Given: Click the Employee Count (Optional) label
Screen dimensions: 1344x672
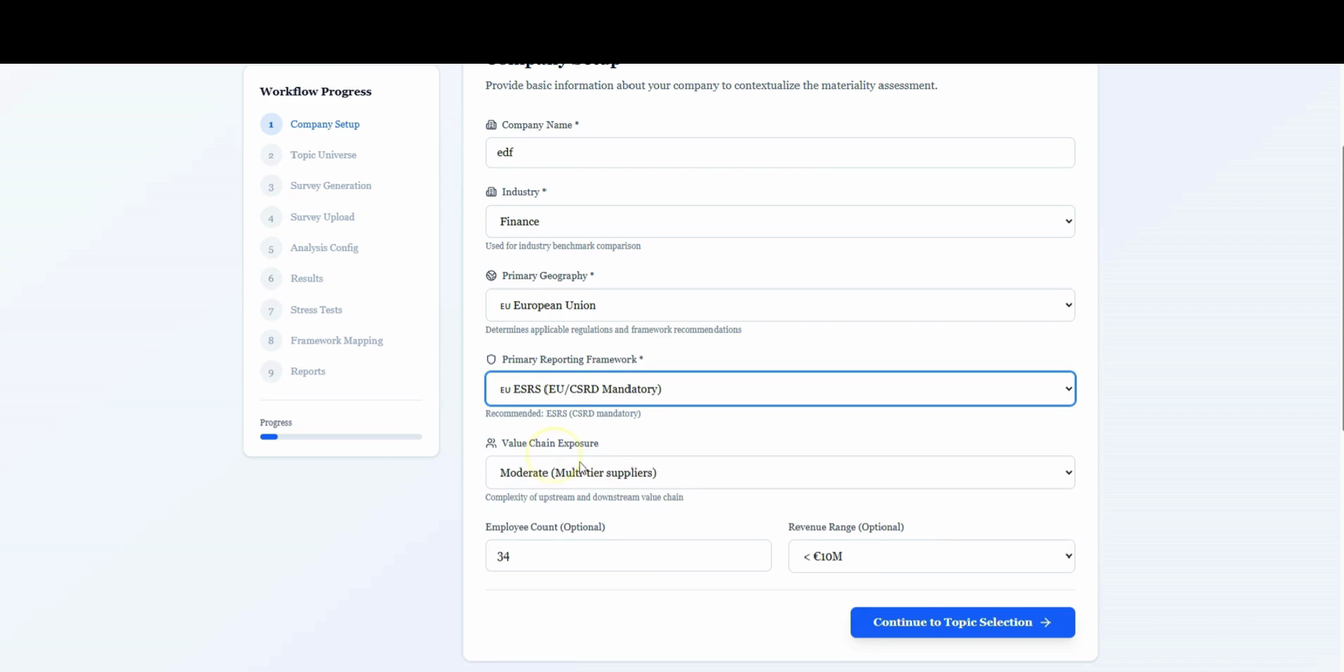Looking at the screenshot, I should pos(545,527).
